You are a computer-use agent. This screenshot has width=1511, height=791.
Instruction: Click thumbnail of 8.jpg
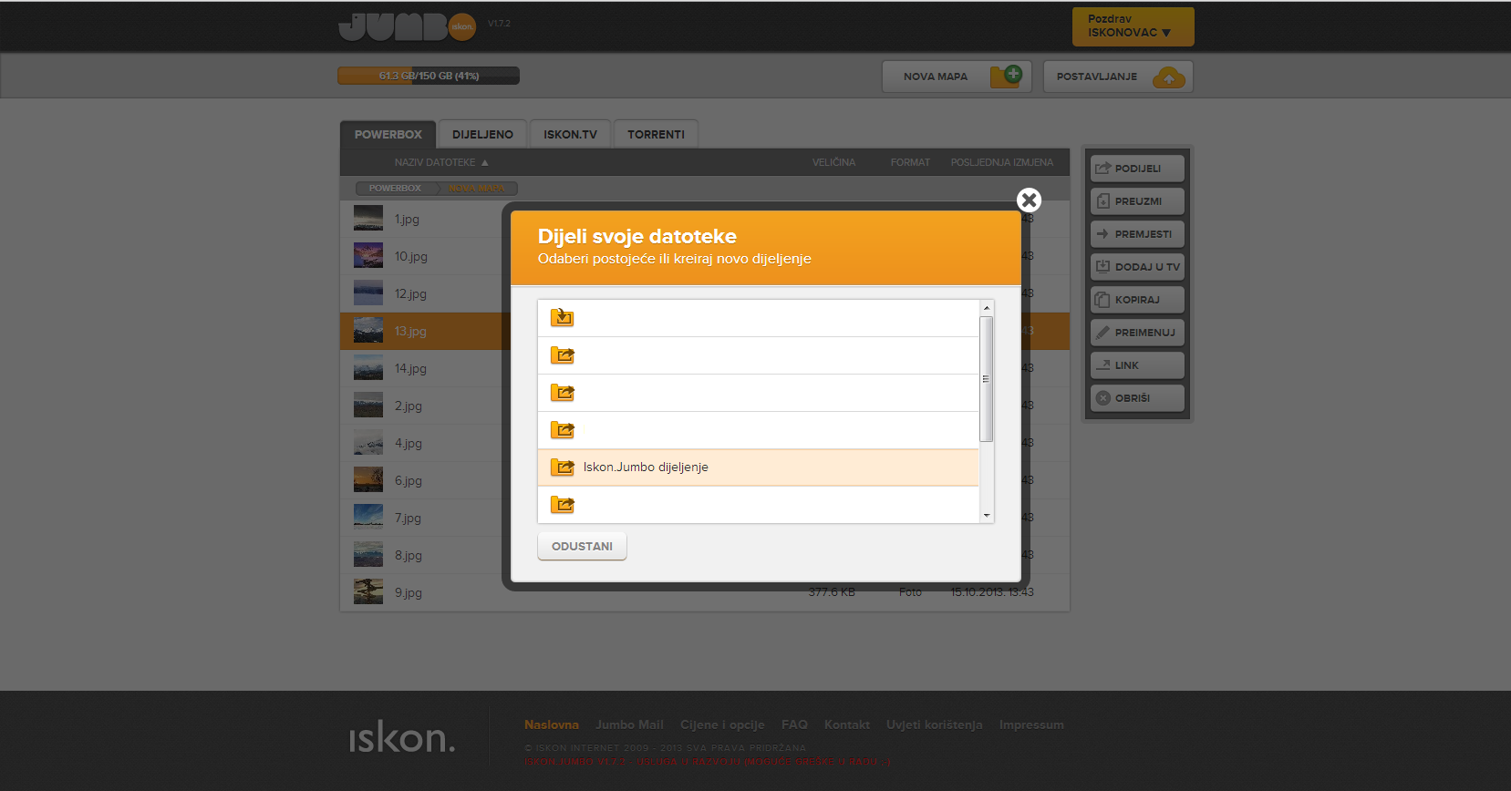click(368, 554)
